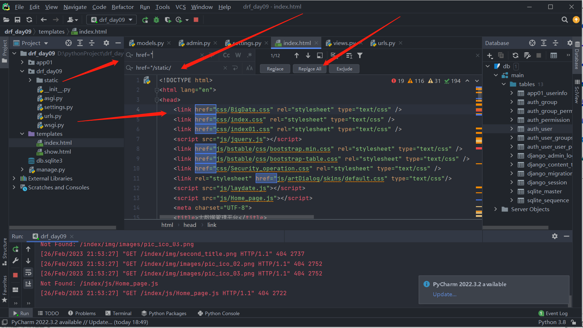Toggle scroll to end in Run console

28,284
